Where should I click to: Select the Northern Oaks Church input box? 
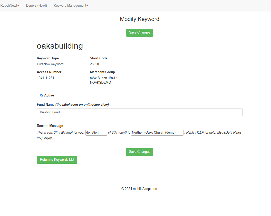click(x=157, y=133)
